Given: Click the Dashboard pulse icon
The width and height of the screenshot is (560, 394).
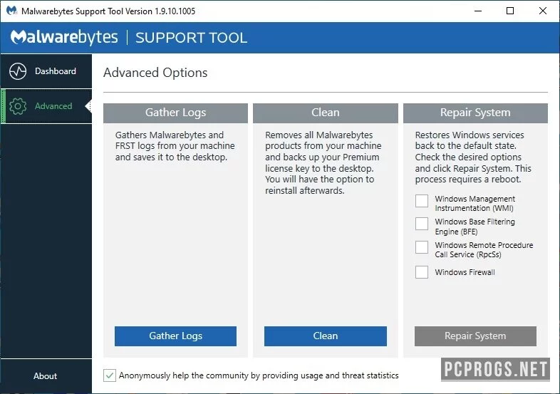Looking at the screenshot, I should click(18, 71).
